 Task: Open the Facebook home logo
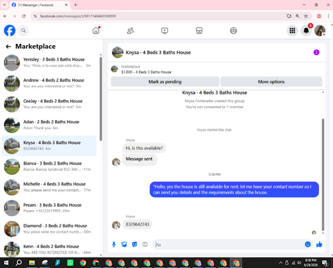click(9, 31)
